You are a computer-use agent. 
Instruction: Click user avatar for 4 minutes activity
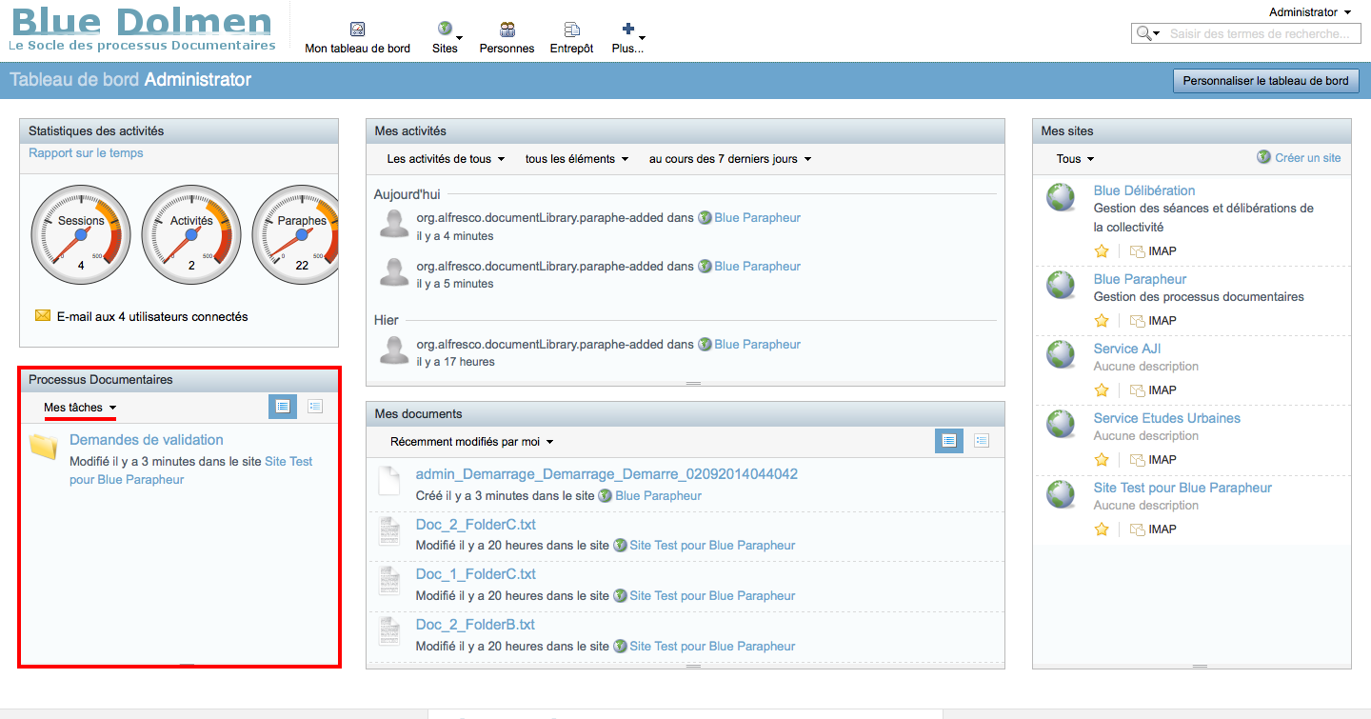394,225
